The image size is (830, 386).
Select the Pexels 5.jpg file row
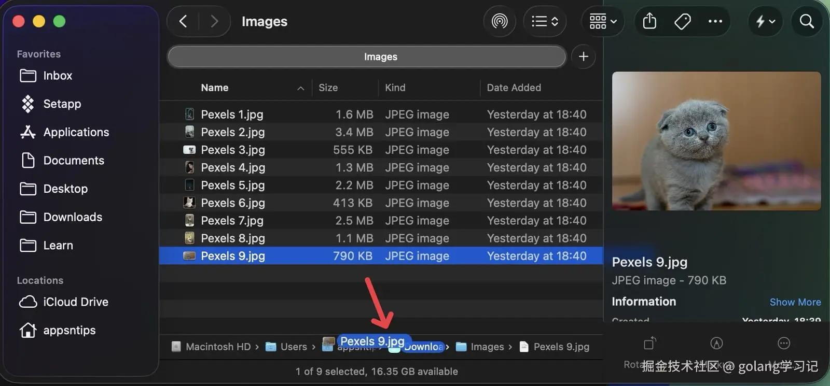coord(233,185)
